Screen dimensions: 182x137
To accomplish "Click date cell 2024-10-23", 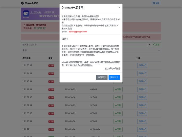I will [x=70, y=89].
